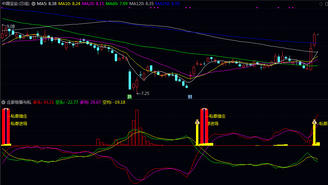Select the MA60: 7.99 green label

click(x=116, y=4)
